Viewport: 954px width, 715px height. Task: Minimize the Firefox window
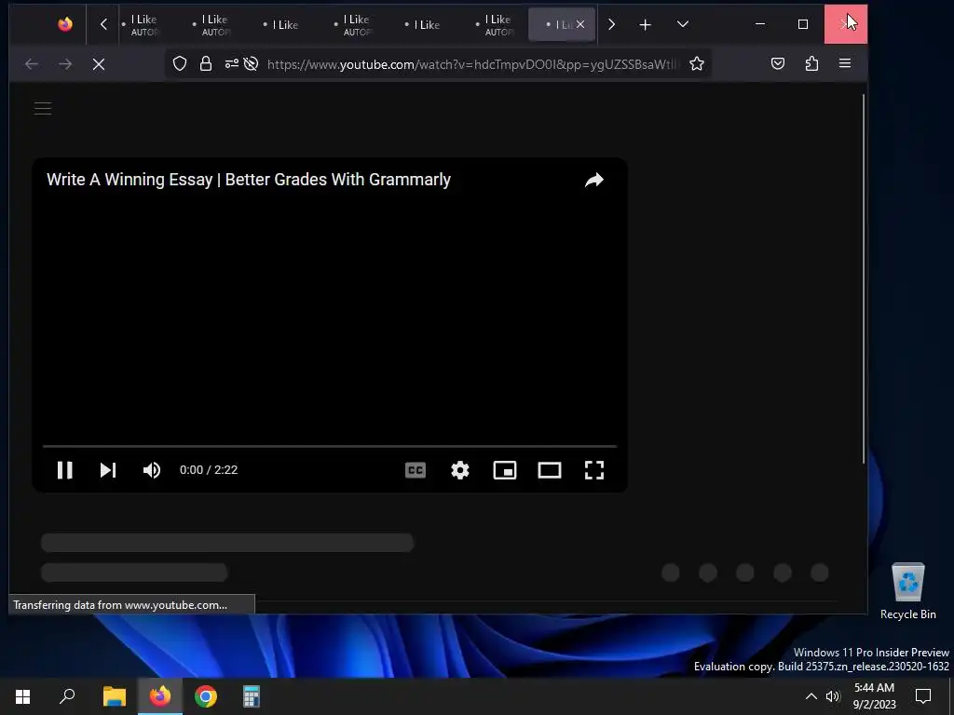(760, 24)
